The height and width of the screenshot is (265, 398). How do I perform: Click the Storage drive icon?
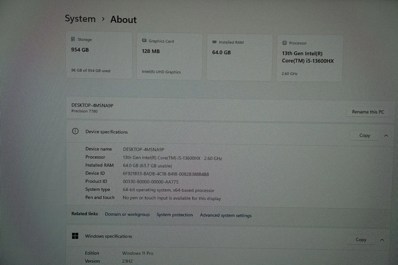coord(73,39)
